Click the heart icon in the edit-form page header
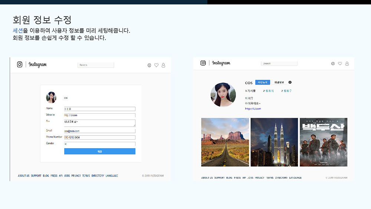This screenshot has width=371, height=209. coord(157,65)
